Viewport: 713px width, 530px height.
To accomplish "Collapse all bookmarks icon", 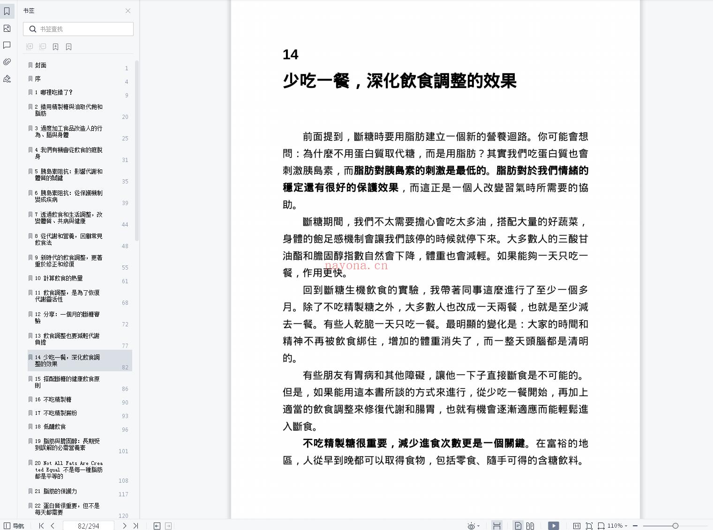I will click(x=43, y=47).
